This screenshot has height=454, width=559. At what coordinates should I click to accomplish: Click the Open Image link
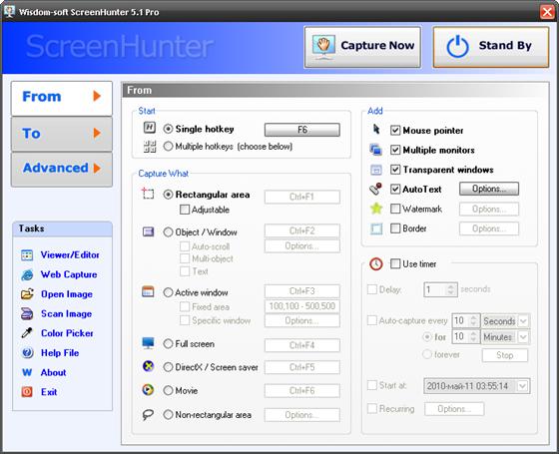tap(67, 294)
